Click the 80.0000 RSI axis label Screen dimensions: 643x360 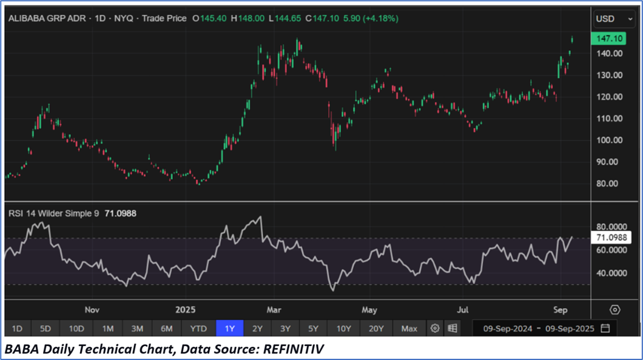611,227
